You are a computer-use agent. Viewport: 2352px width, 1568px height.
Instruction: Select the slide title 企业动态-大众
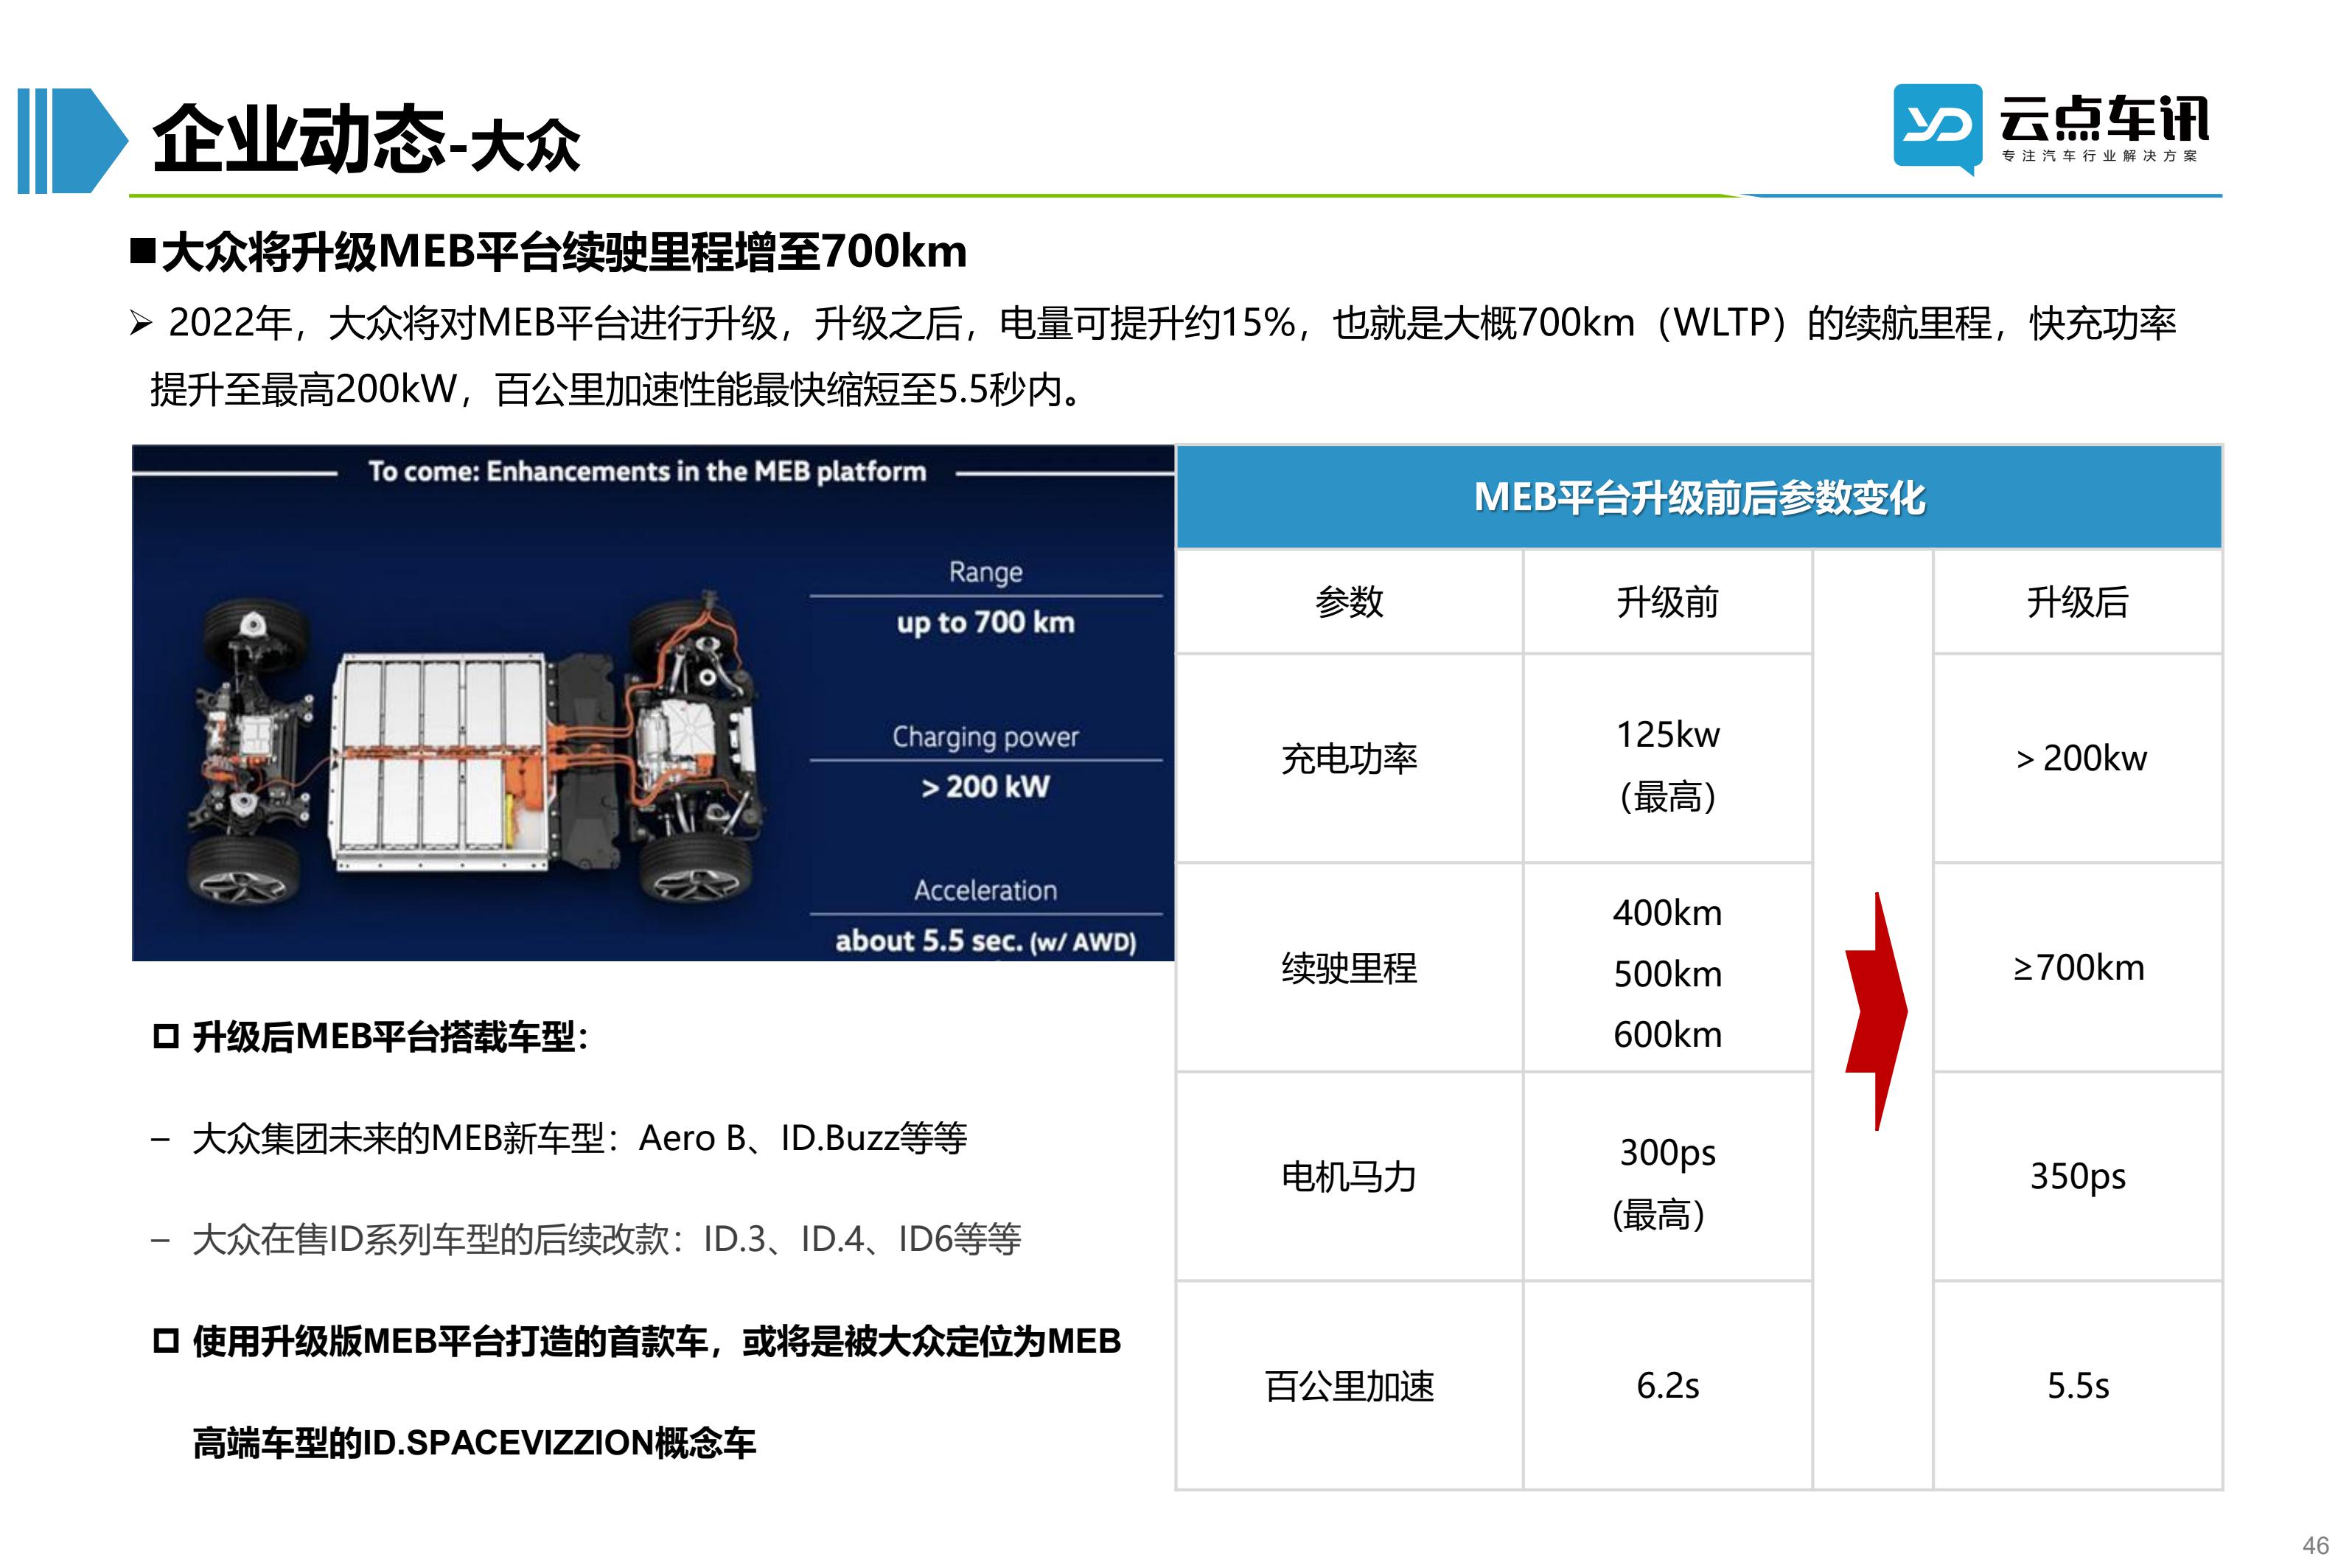366,140
